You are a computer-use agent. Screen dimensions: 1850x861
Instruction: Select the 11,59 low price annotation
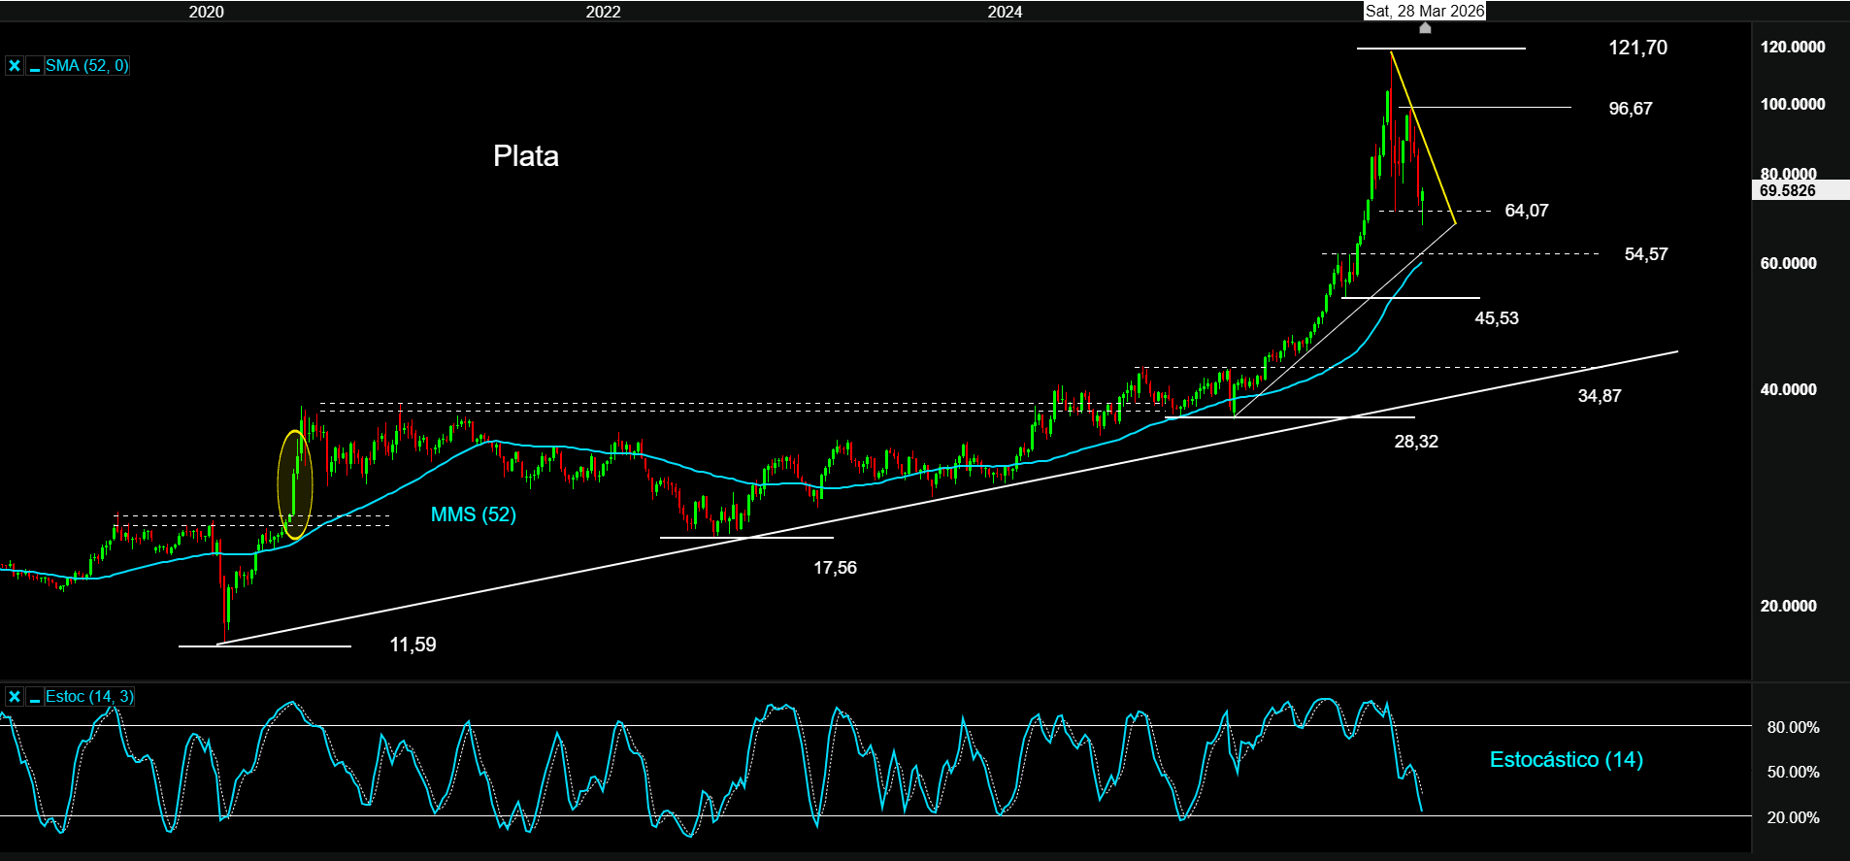413,645
